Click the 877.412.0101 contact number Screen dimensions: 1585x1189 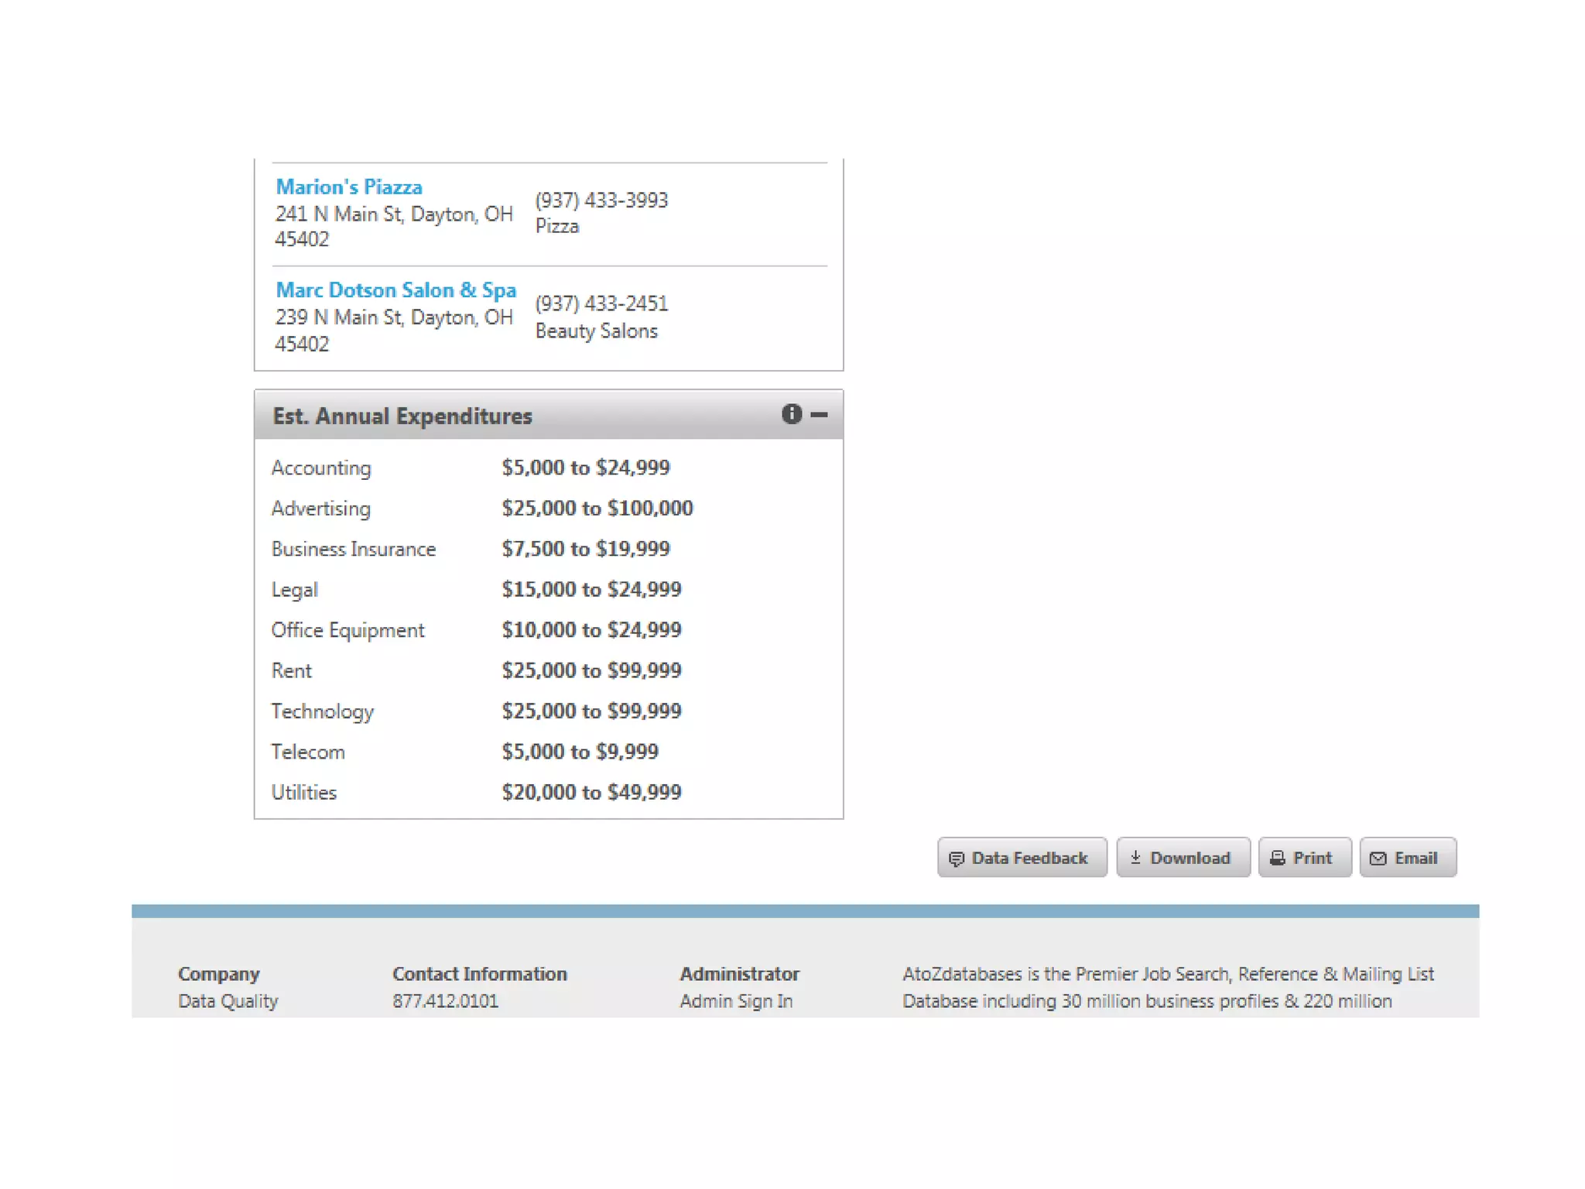(445, 1001)
